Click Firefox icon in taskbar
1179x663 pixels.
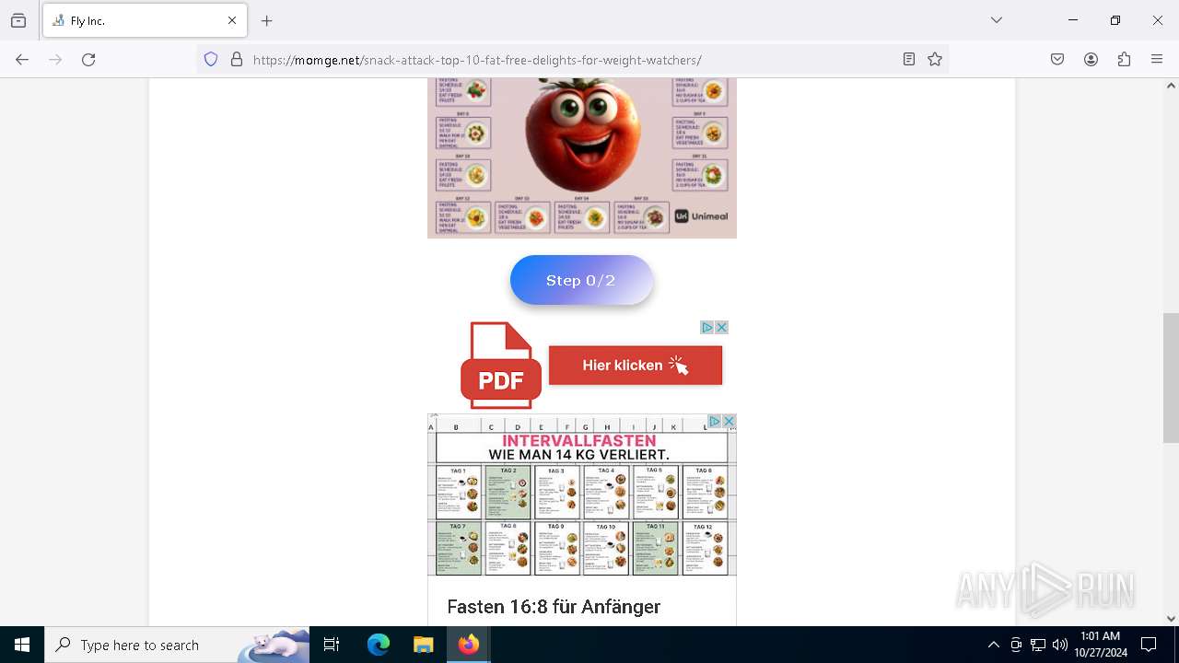(x=469, y=645)
